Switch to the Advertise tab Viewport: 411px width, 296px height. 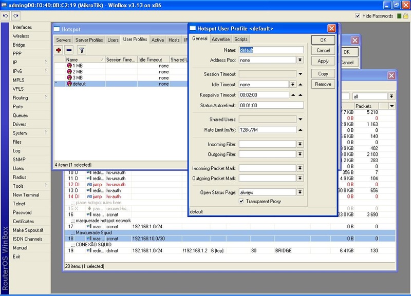(x=220, y=40)
